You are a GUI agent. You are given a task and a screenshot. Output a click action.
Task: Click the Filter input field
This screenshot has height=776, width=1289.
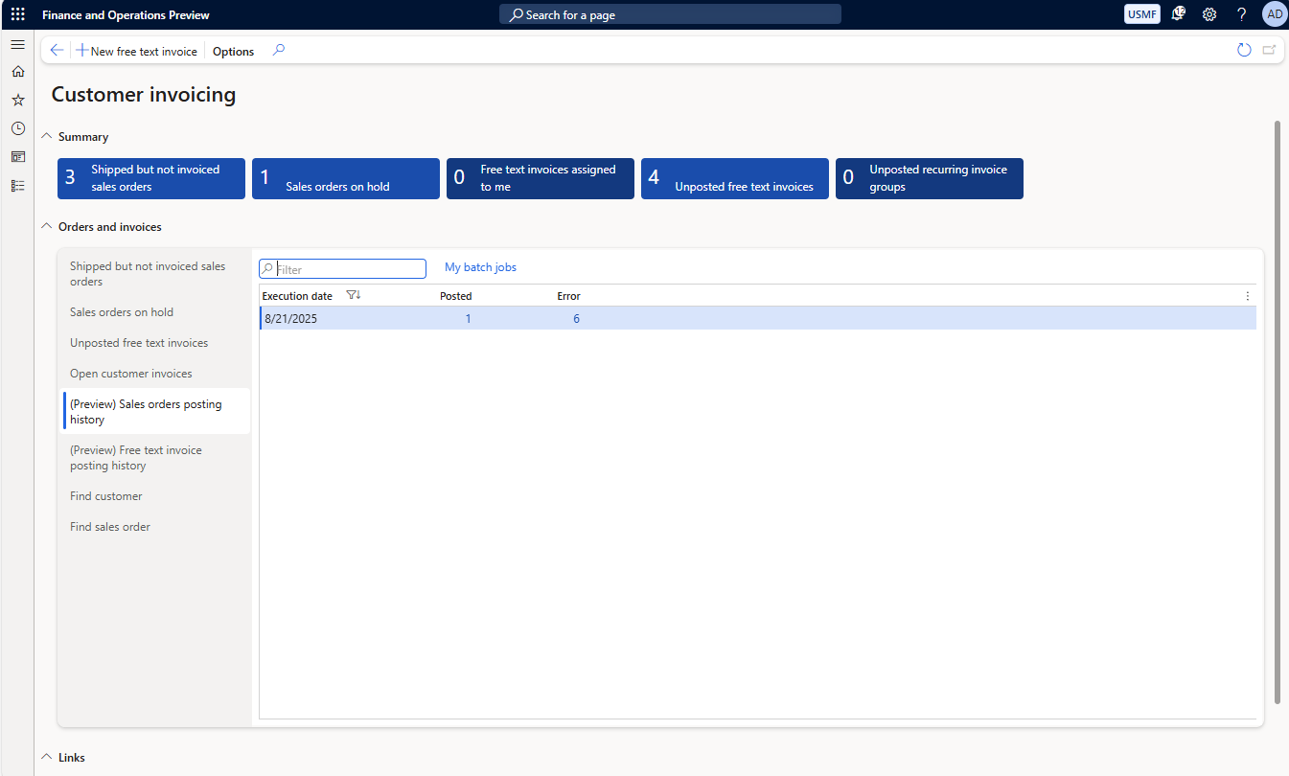coord(342,269)
